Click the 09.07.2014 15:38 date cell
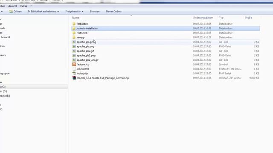This screenshot has height=153, width=273. 202,78
